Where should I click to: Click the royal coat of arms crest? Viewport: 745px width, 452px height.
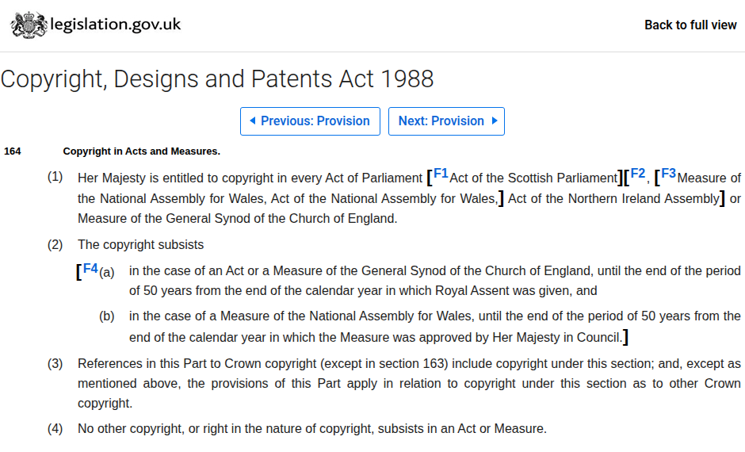click(x=29, y=25)
